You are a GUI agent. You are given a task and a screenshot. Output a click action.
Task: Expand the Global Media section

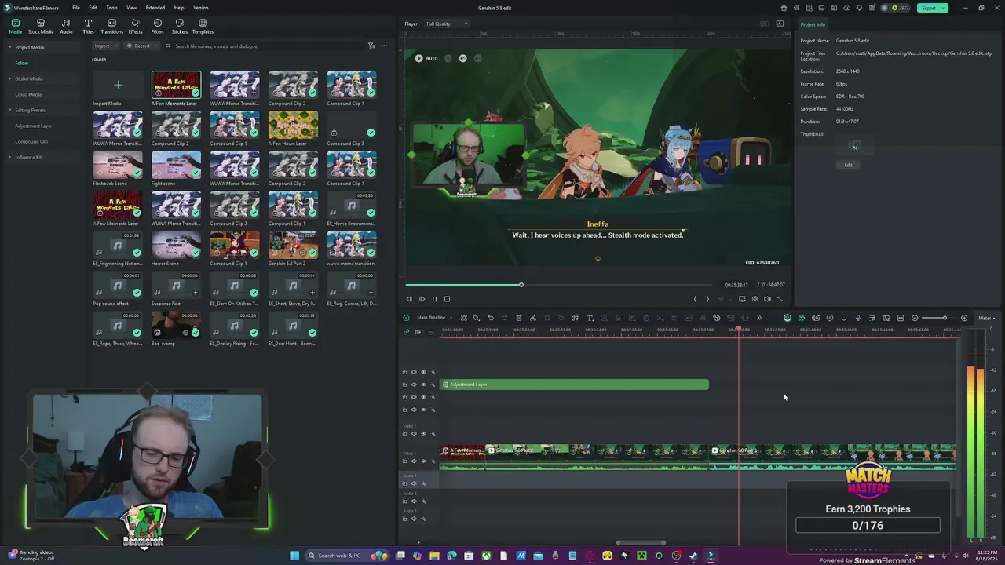[x=10, y=78]
